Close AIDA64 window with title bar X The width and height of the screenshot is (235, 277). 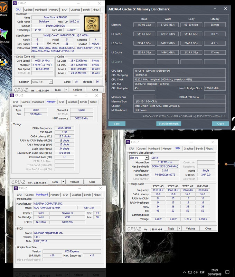225,9
